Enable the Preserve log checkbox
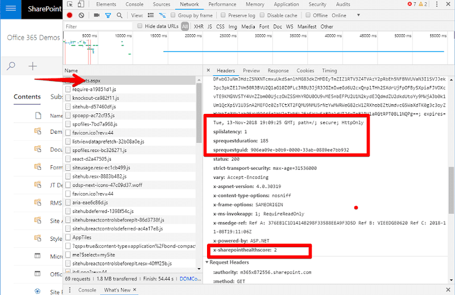455x295 pixels. tap(223, 15)
